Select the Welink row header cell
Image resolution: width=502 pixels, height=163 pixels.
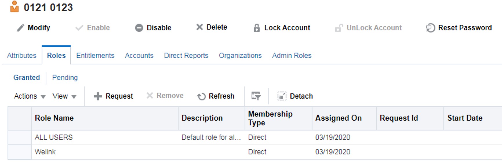click(x=20, y=152)
